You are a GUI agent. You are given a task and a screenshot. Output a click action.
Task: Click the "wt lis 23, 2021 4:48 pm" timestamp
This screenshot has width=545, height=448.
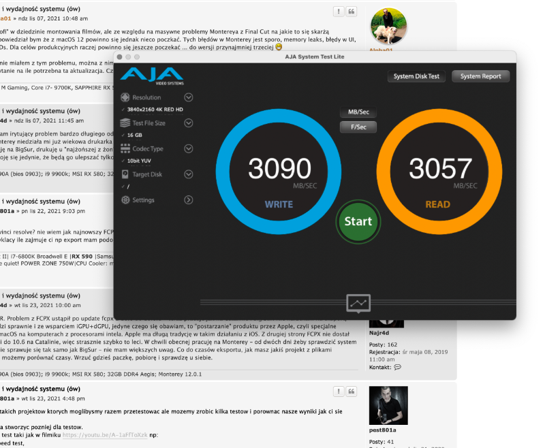click(x=53, y=398)
